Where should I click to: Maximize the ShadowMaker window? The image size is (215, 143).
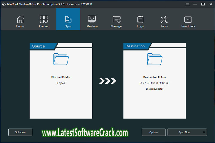coord(203,4)
